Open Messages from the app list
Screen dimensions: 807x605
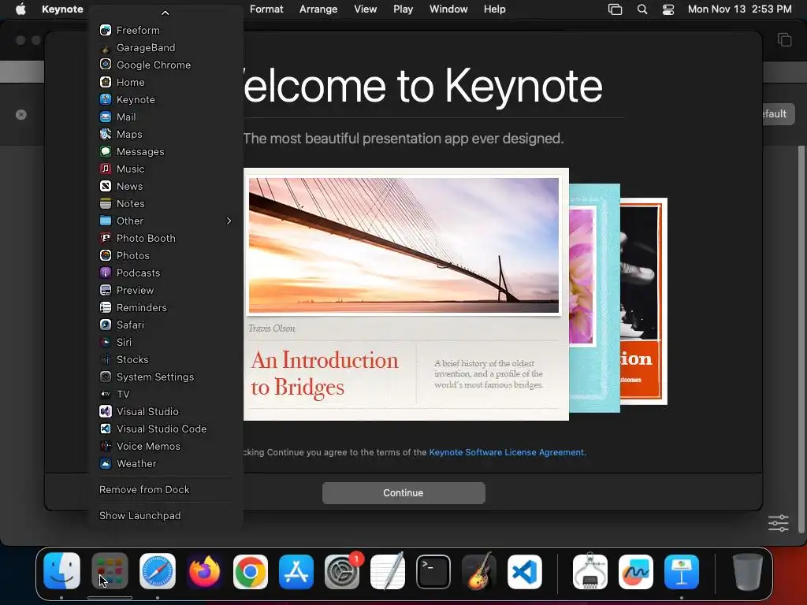pos(165,152)
